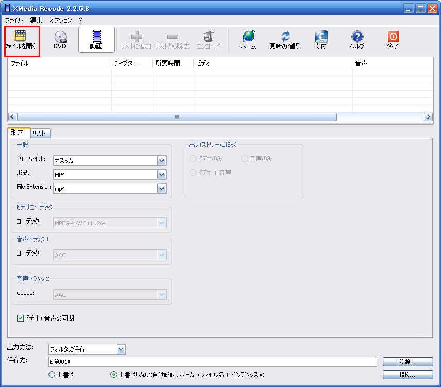The height and width of the screenshot is (387, 441).
Task: Select the 音声のみ radio button
Action: (244, 159)
